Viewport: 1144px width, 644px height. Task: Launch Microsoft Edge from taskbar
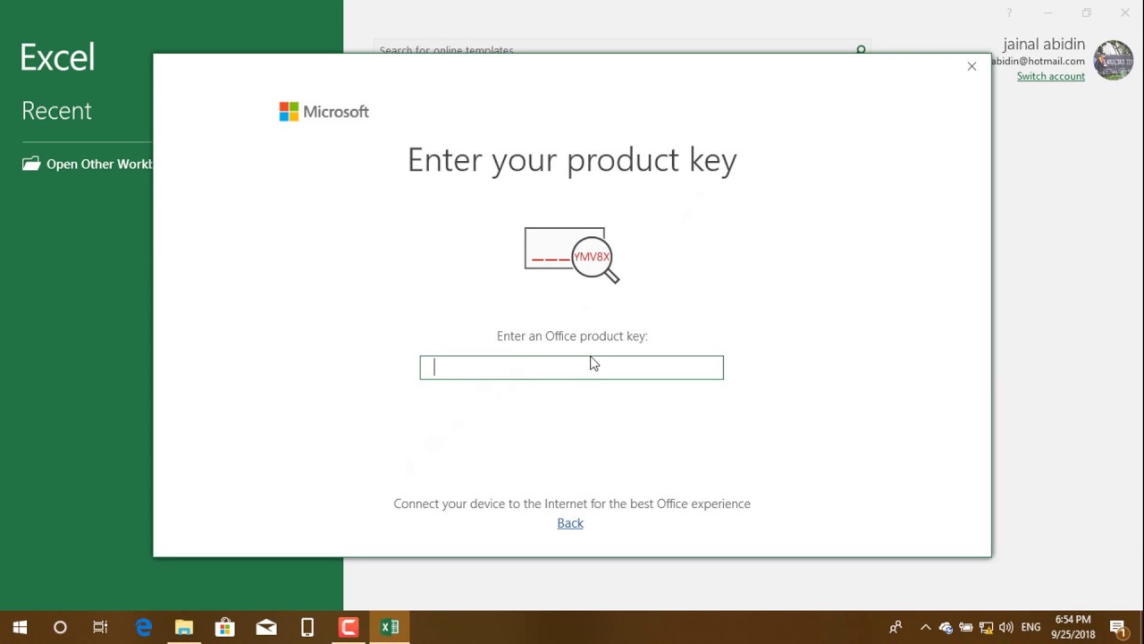coord(143,627)
